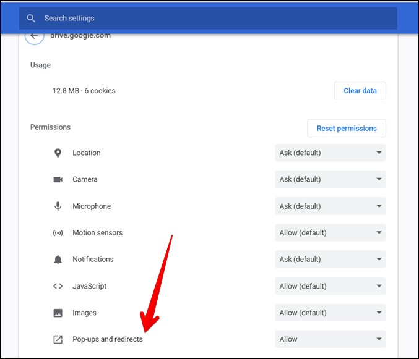Open the Motion sensors permission dropdown
419x359 pixels.
330,232
